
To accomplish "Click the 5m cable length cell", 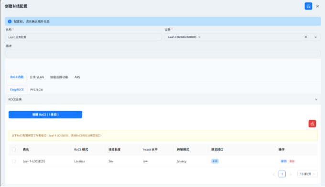I will [x=111, y=161].
